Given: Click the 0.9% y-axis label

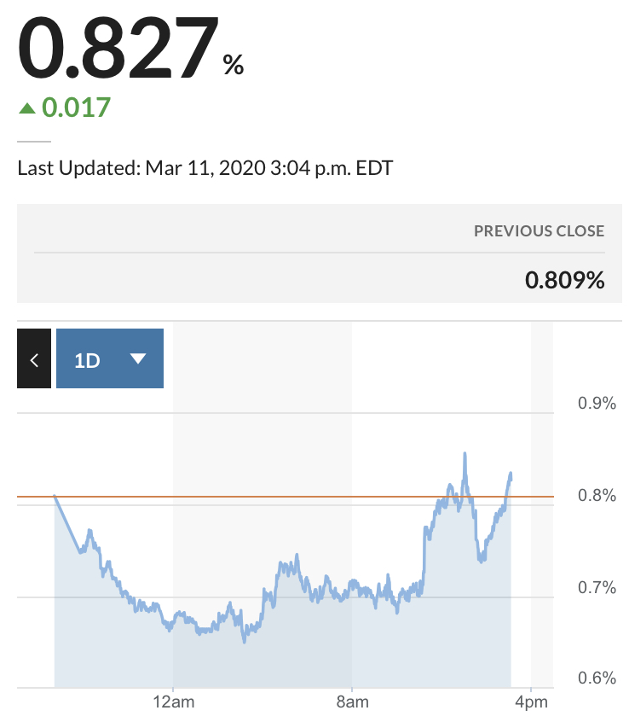Looking at the screenshot, I should [x=597, y=404].
